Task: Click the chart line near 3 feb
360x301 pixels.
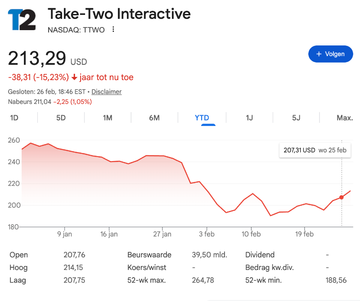Action: pyautogui.click(x=207, y=191)
